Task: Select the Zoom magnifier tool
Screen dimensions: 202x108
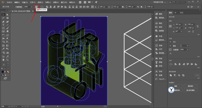Action: pyautogui.click(x=8, y=60)
